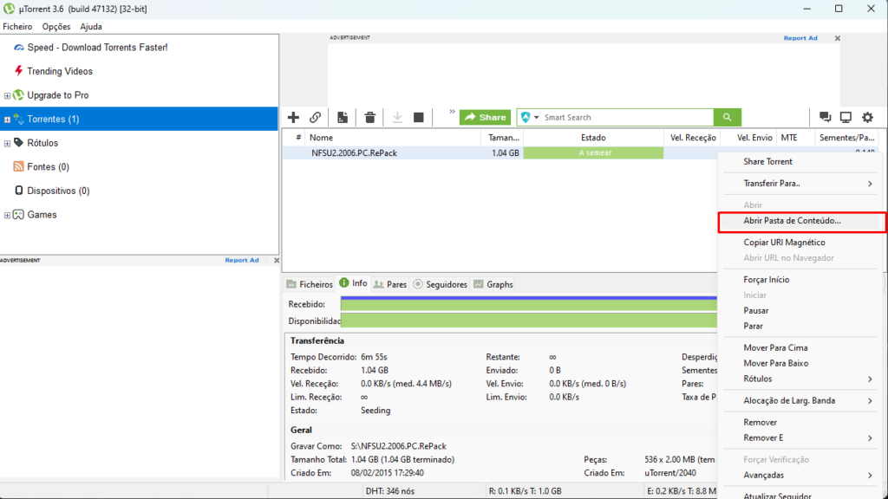The width and height of the screenshot is (888, 499).
Task: Select the NFSU2.2006.PC.RePack torrent row
Action: pos(500,152)
